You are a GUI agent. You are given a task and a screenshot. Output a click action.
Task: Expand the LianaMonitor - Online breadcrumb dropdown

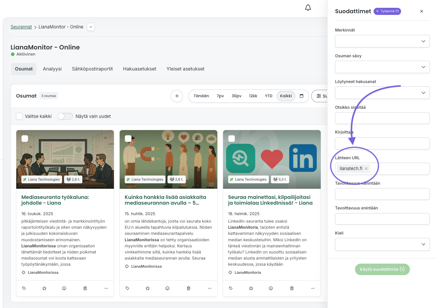91,27
